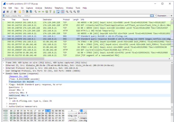The image size is (174, 122).
Task: Open the Statistics menu
Action: click(x=48, y=8)
